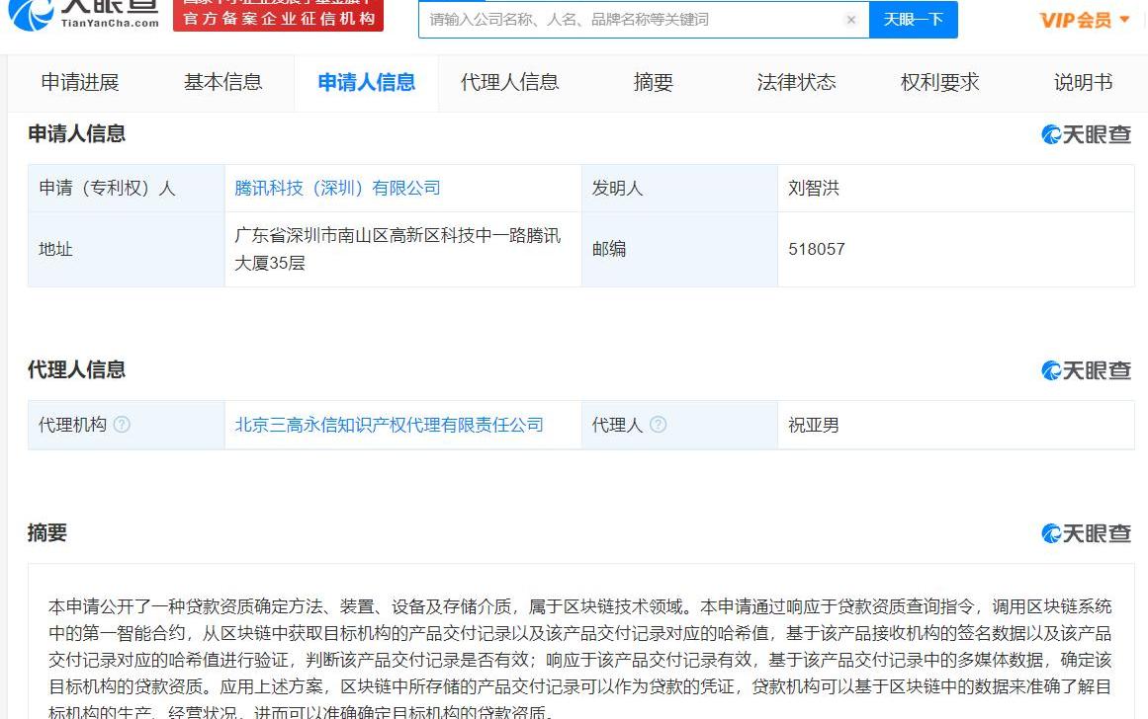The image size is (1148, 719).
Task: Click agent name 祝亚男
Action: 814,425
